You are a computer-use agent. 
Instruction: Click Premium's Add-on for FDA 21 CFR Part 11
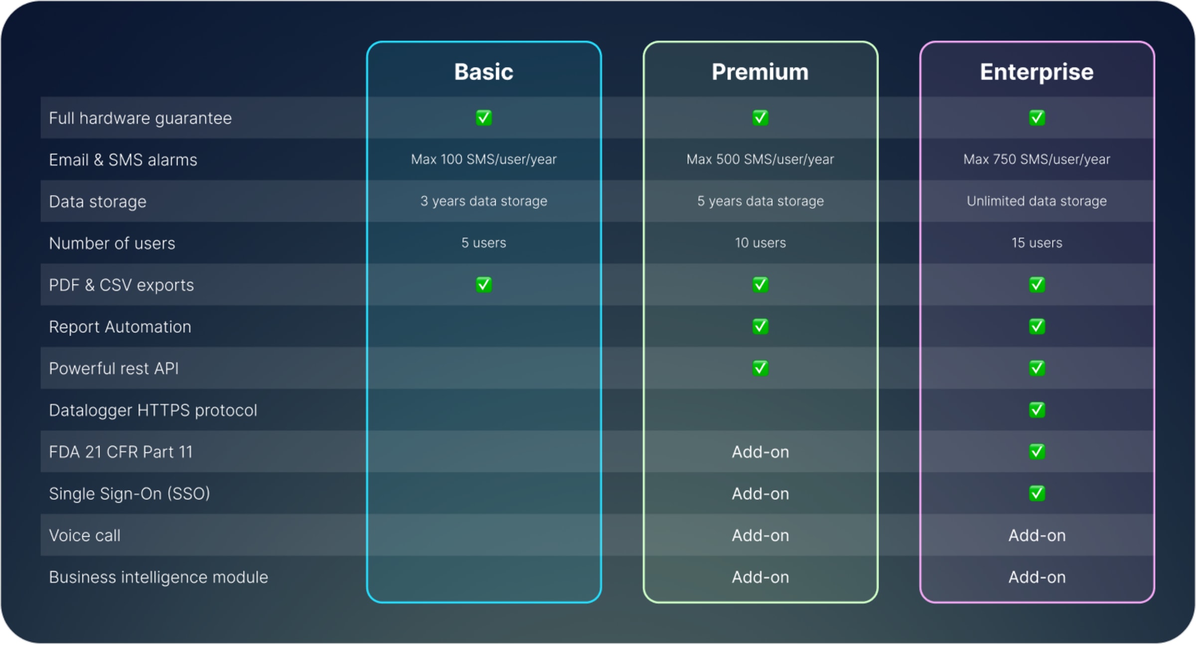click(760, 452)
